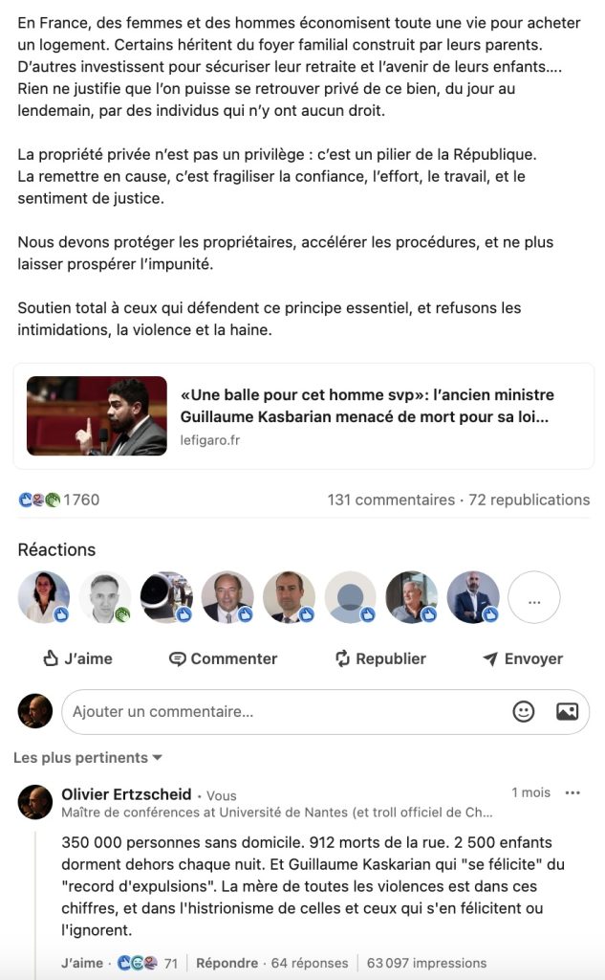Viewport: 605px width, 980px height.
Task: Open the 131 commentaires link
Action: point(391,500)
